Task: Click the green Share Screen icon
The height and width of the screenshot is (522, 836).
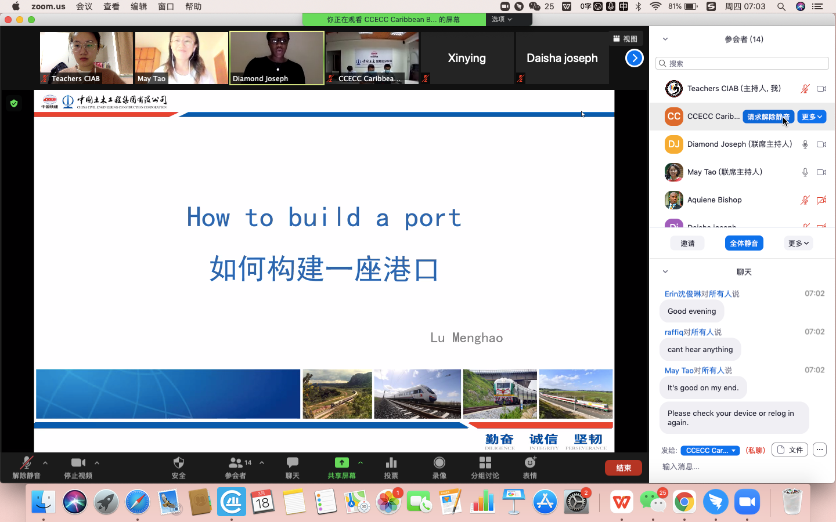Action: tap(341, 463)
